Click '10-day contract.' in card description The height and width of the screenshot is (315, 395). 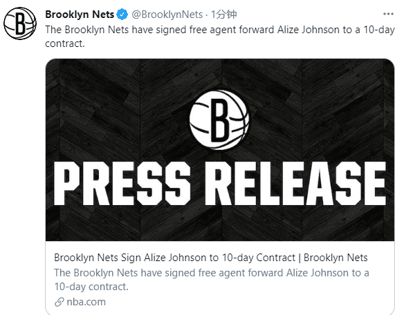(x=91, y=287)
